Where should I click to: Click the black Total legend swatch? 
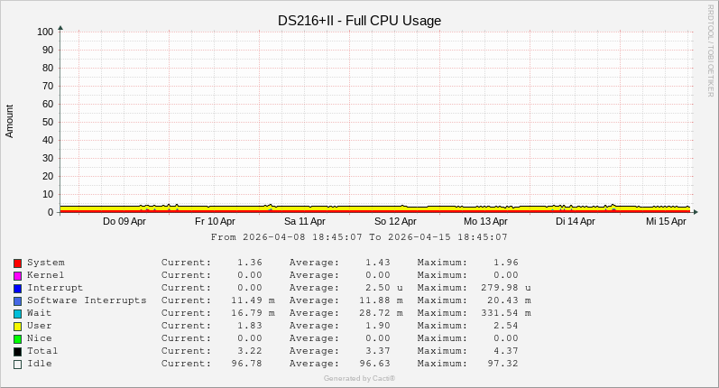tap(17, 352)
